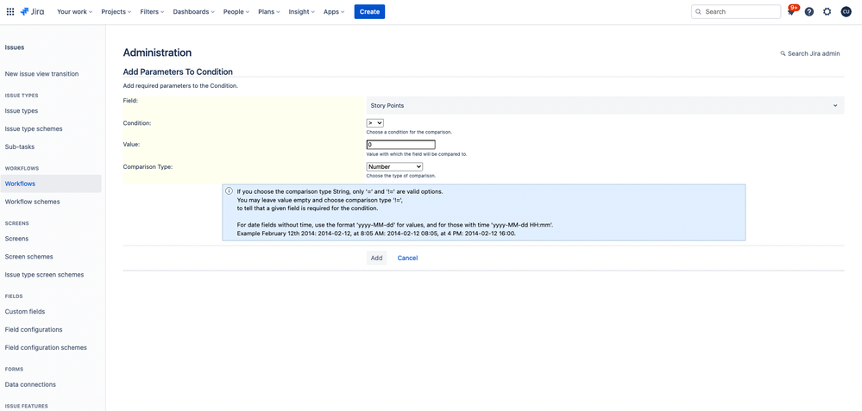Open the People menu
862x411 pixels.
coord(236,11)
